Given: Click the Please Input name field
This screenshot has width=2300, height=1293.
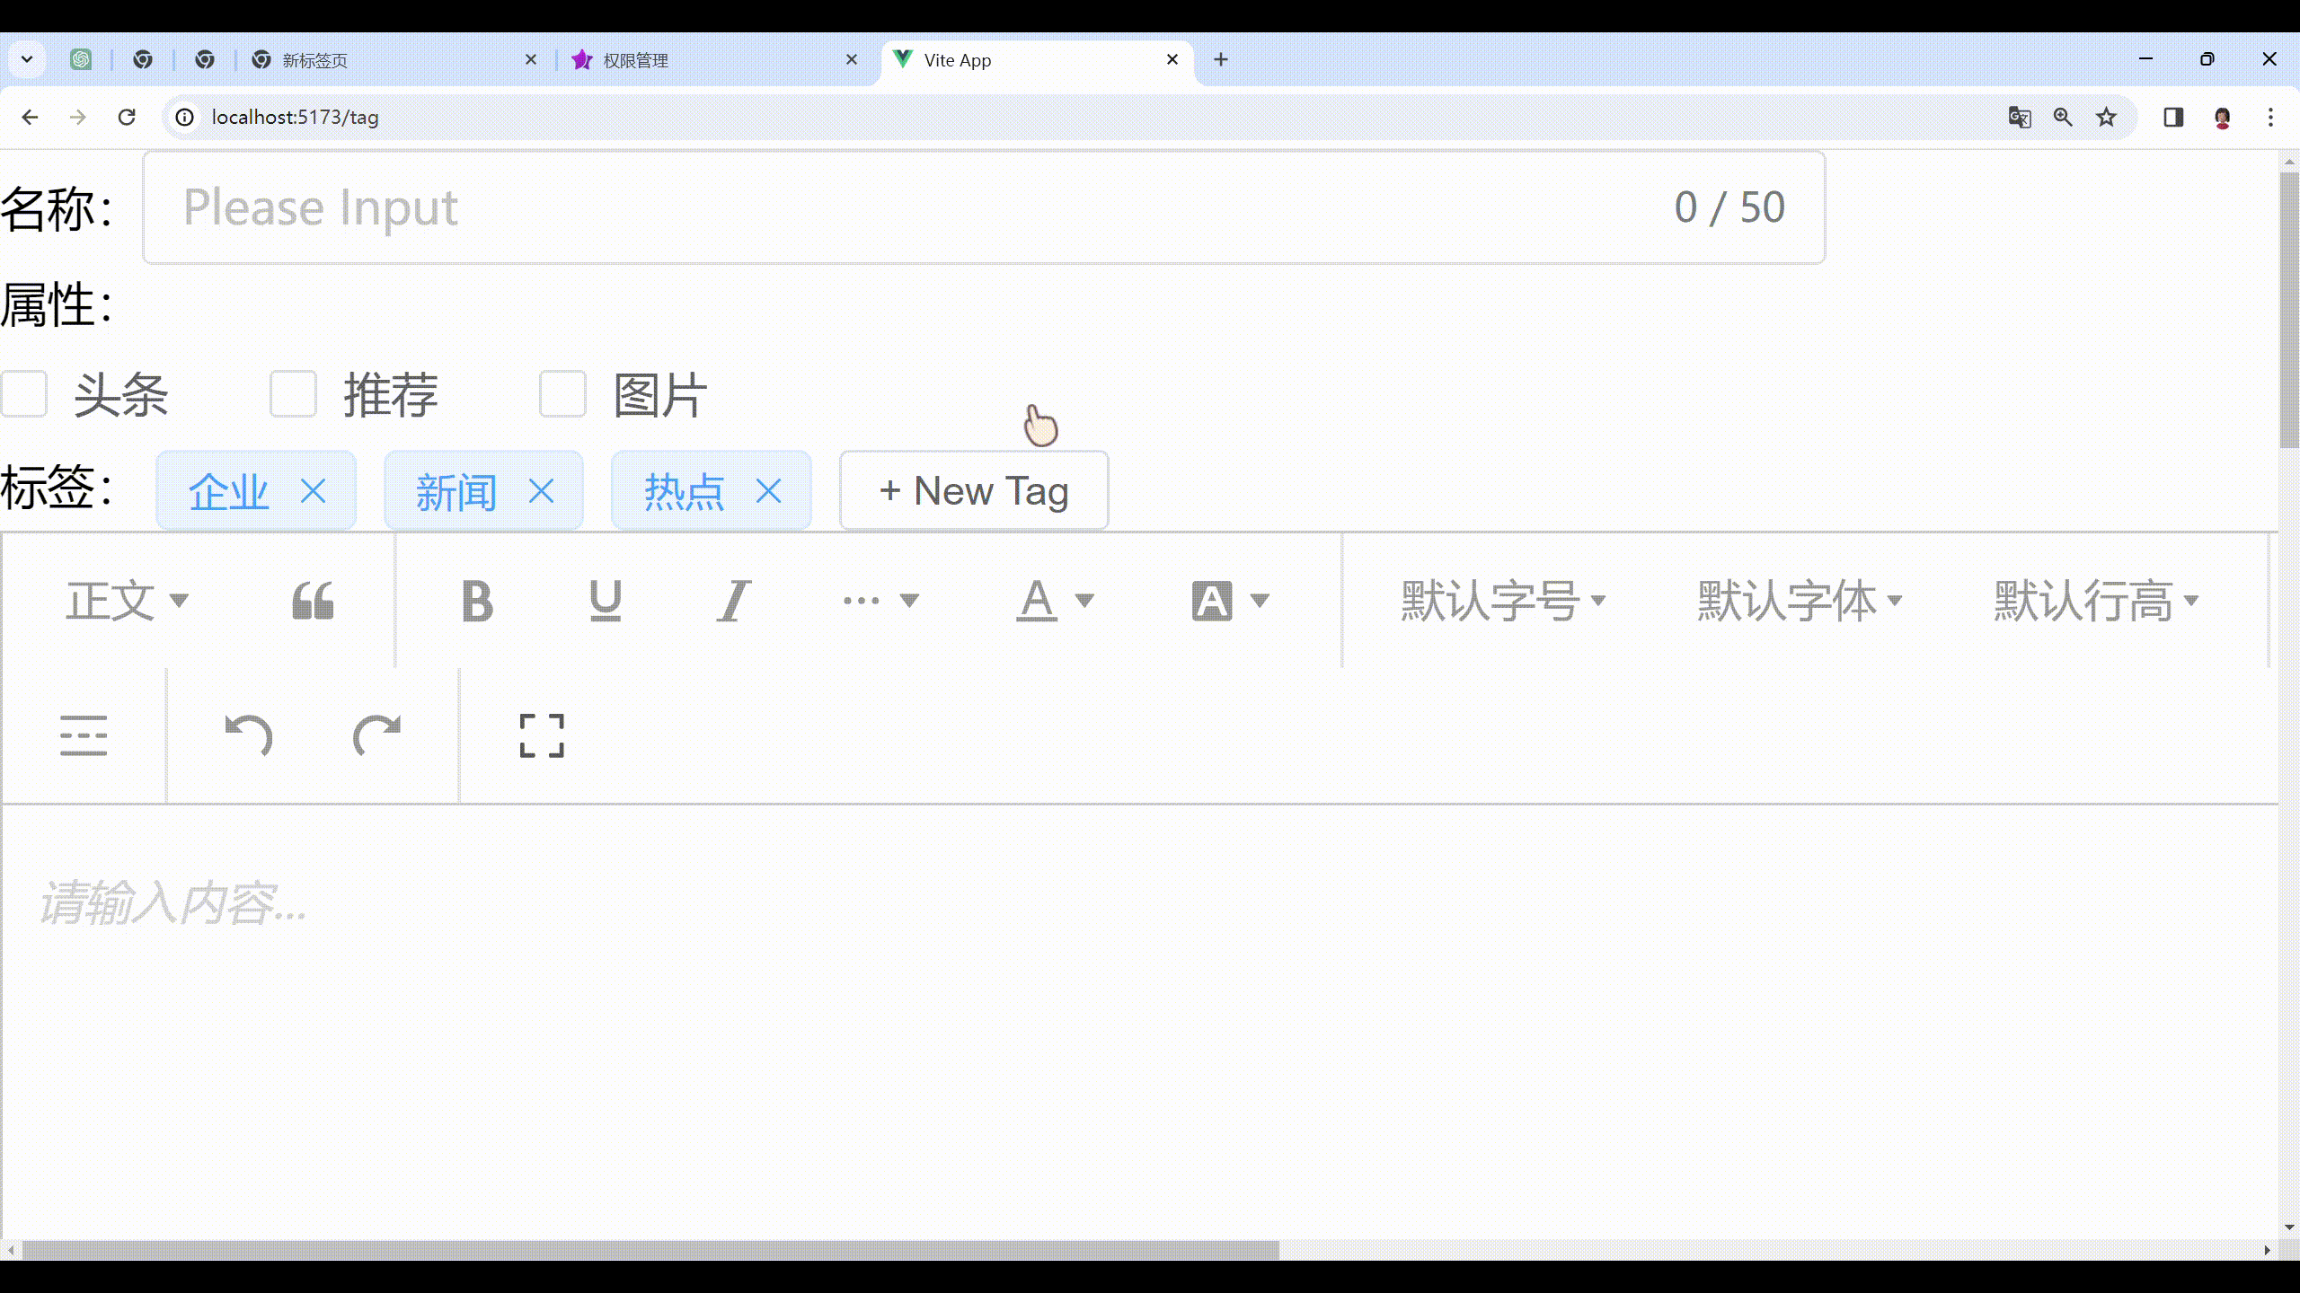Looking at the screenshot, I should 629,207.
